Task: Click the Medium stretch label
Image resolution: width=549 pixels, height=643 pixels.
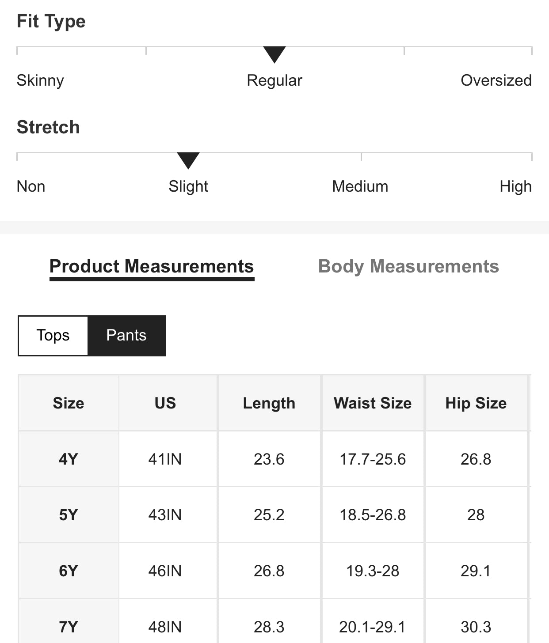Action: (360, 186)
